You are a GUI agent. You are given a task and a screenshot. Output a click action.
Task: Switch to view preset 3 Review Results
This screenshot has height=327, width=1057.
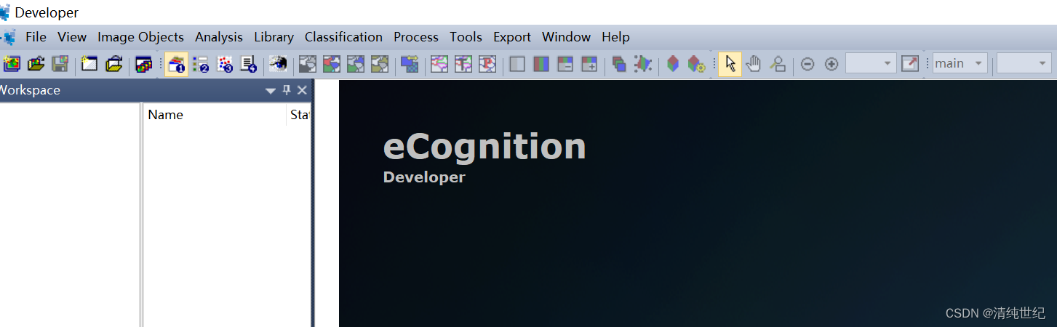tap(225, 64)
